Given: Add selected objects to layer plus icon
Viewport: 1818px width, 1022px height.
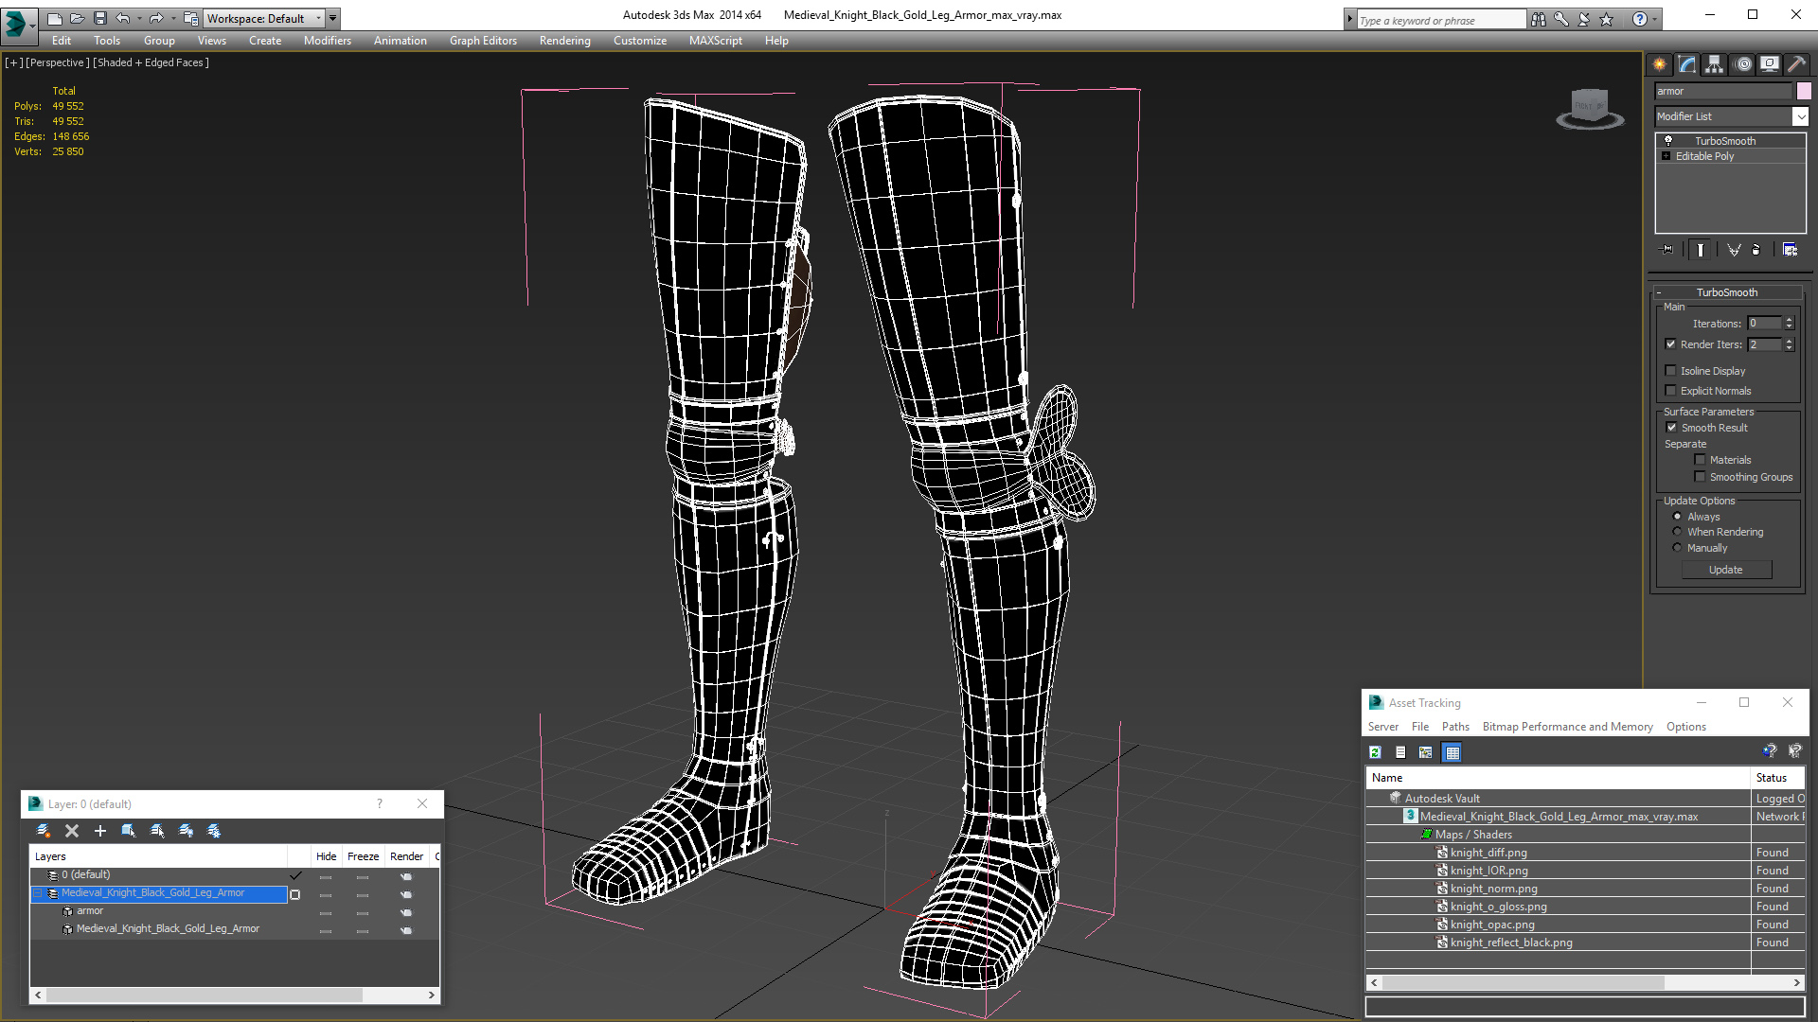Looking at the screenshot, I should pyautogui.click(x=100, y=831).
